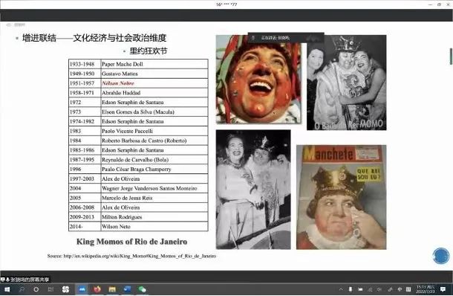Image resolution: width=453 pixels, height=296 pixels.
Task: Open File Explorer from the taskbar
Action: pos(112,289)
